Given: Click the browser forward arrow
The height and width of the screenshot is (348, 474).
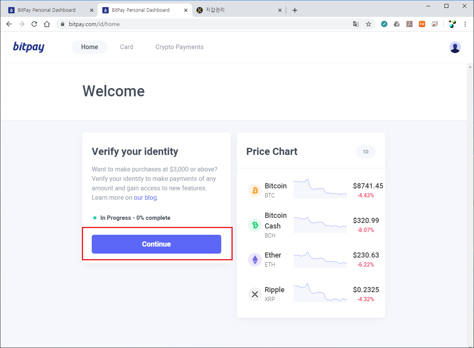Looking at the screenshot, I should click(x=22, y=24).
